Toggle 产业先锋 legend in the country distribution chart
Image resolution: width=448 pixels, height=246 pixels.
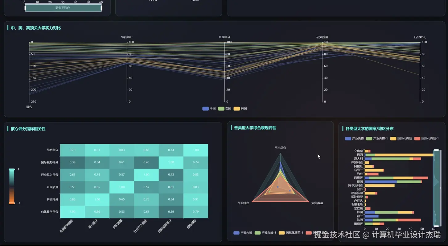coord(355,139)
